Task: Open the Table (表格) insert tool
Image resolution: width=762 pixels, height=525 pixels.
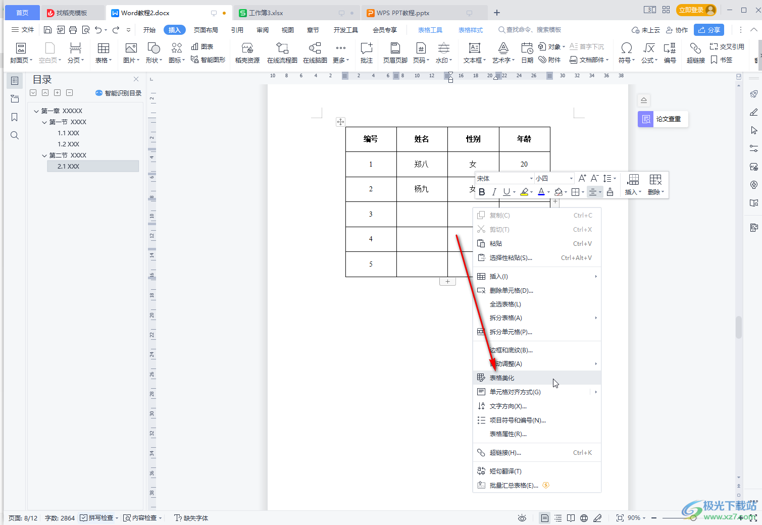Action: [x=103, y=53]
